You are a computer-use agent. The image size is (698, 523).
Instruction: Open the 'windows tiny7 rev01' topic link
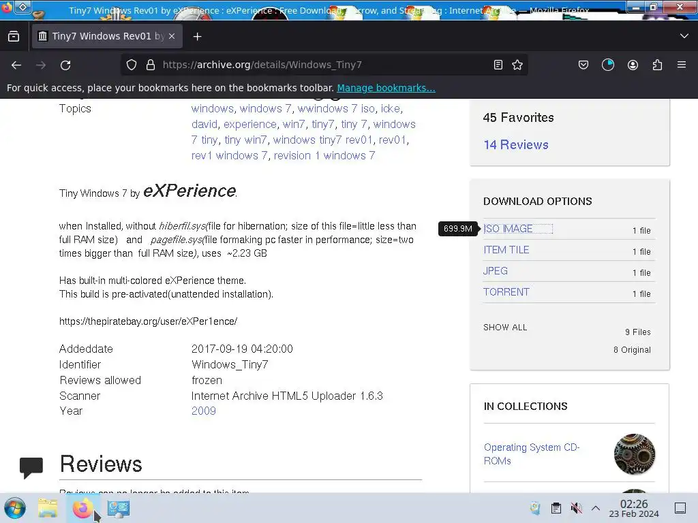coord(322,140)
